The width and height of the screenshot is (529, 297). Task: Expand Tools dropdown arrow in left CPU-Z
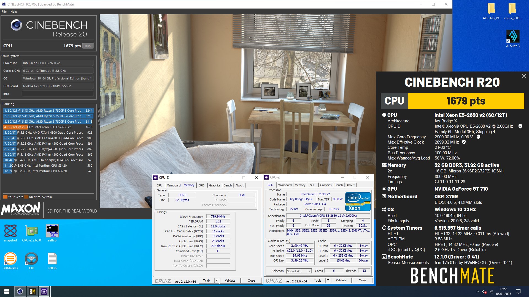(217, 280)
